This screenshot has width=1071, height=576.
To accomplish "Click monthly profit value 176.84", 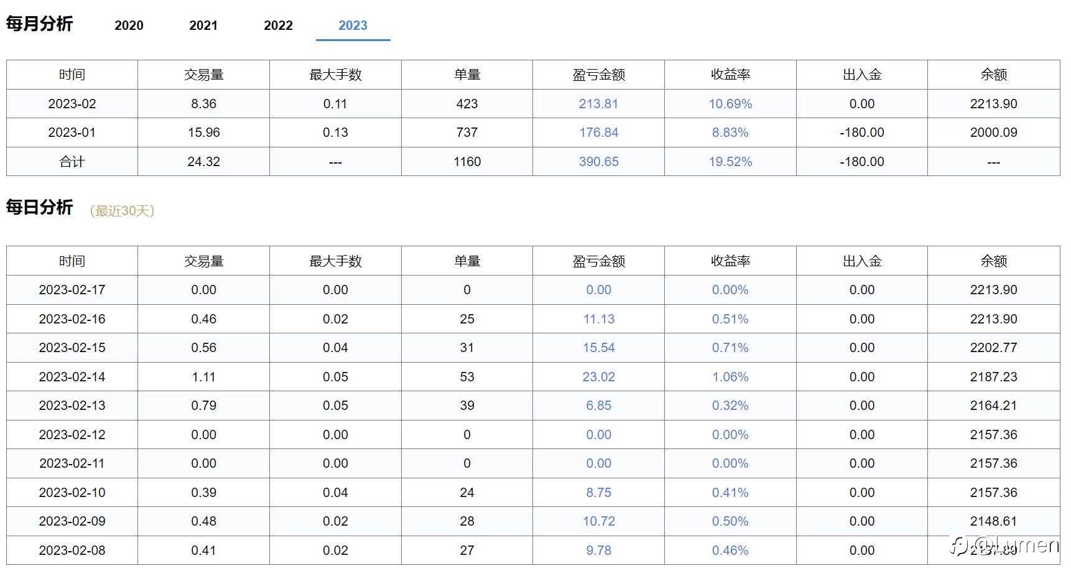I will (x=598, y=132).
